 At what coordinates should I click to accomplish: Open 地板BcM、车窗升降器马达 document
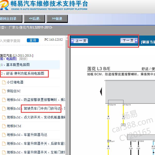pyautogui.click(x=27, y=135)
